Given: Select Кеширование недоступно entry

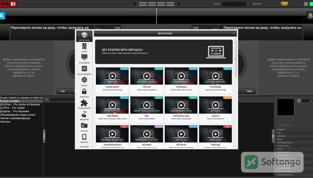Looking at the screenshot, I should (18, 115).
